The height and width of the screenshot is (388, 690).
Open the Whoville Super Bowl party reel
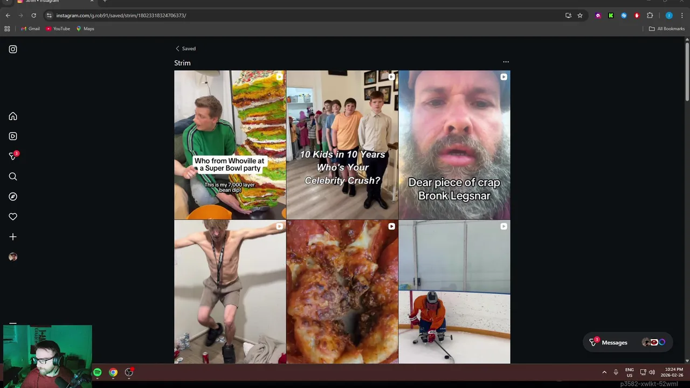tap(230, 144)
